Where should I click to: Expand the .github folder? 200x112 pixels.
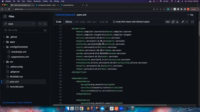[x=4, y=37]
